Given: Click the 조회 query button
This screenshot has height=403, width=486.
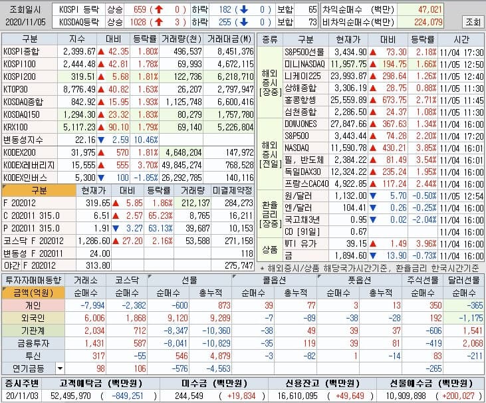Looking at the screenshot, I should [x=473, y=22].
